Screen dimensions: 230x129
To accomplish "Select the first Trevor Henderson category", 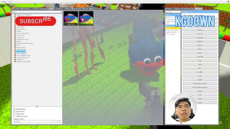I will [x=22, y=53].
